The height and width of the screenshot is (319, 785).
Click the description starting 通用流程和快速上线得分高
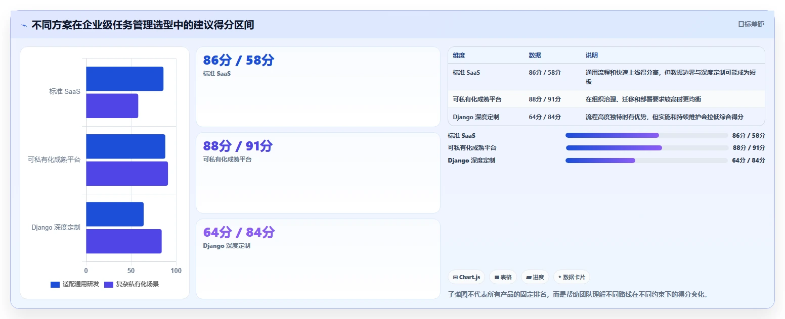point(671,77)
